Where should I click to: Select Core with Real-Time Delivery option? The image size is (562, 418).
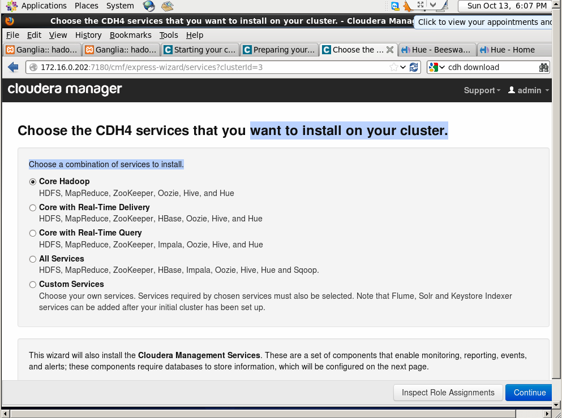tap(33, 207)
